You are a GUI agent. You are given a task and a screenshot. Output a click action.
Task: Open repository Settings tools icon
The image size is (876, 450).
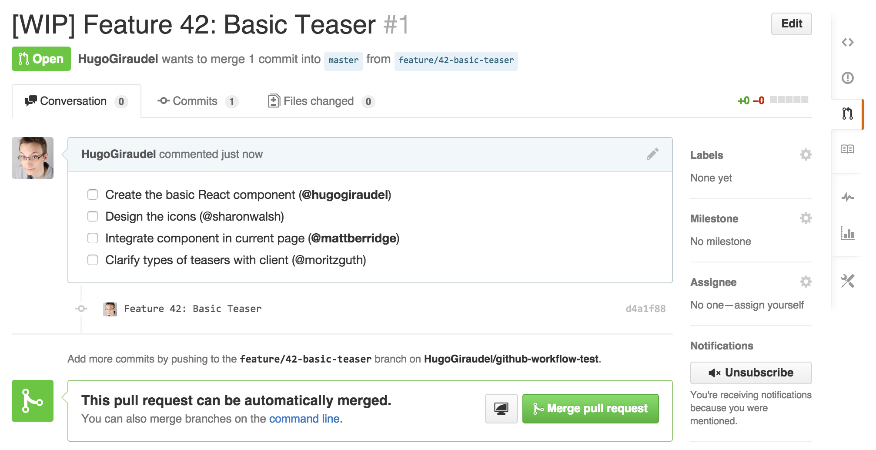847,281
